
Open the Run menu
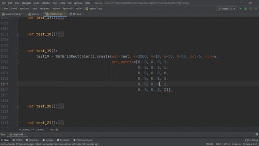pyautogui.click(x=55, y=3)
